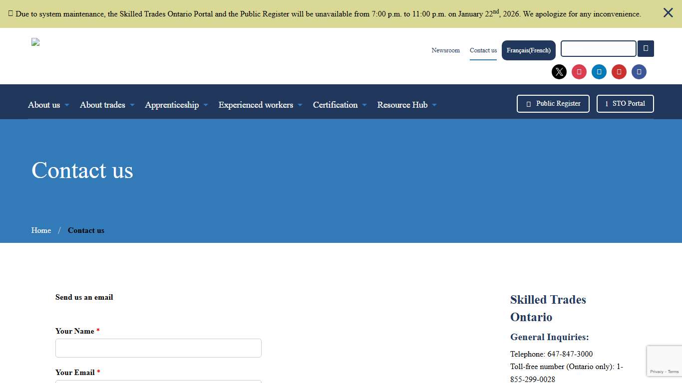Open the X (Twitter) social icon
The height and width of the screenshot is (383, 682).
(559, 72)
